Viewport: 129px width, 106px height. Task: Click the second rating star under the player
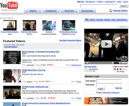pos(118,69)
